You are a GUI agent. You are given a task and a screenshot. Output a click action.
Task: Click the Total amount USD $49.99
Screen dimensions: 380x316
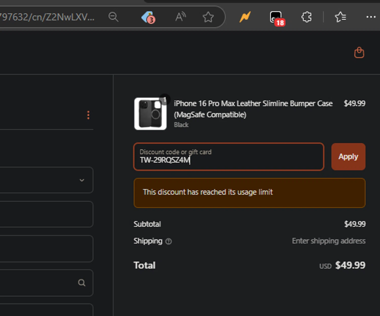click(342, 265)
